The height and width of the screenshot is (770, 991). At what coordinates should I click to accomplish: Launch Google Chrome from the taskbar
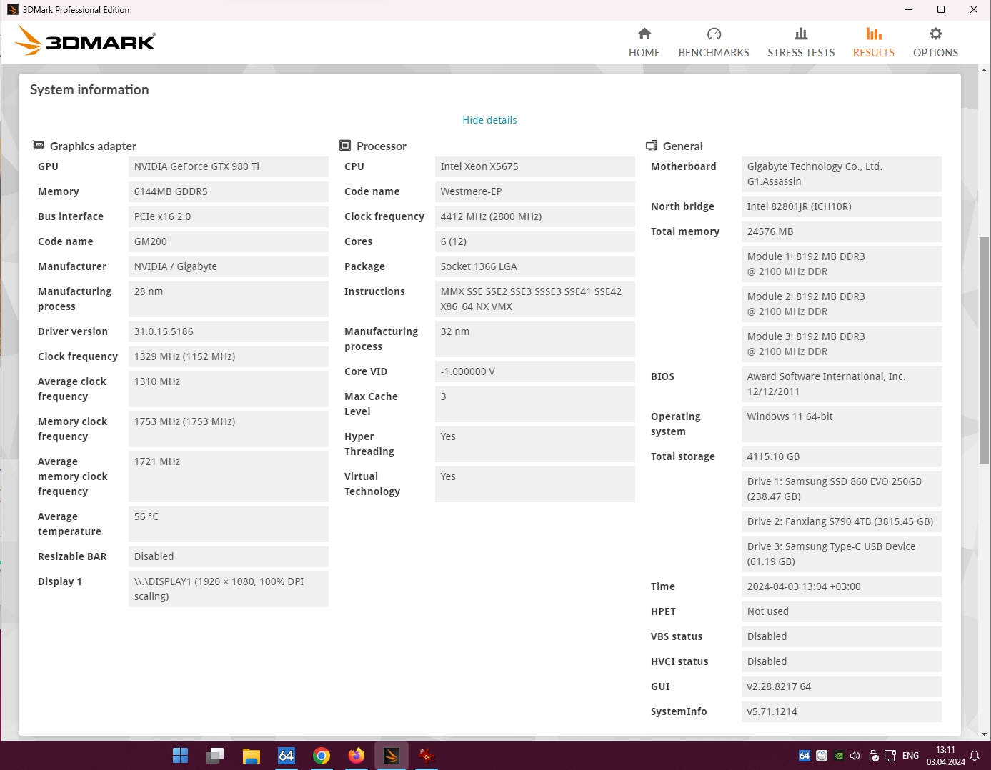[322, 756]
